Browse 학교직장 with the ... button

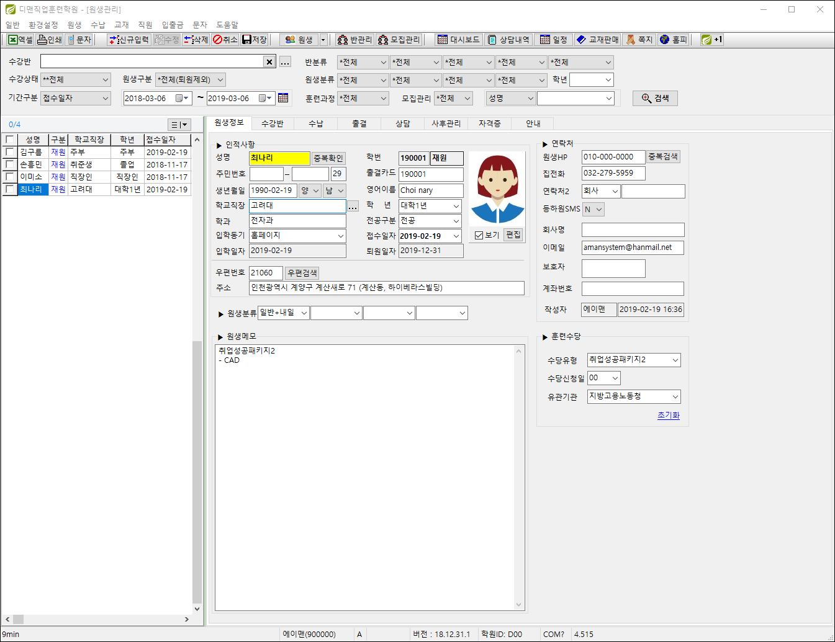353,206
